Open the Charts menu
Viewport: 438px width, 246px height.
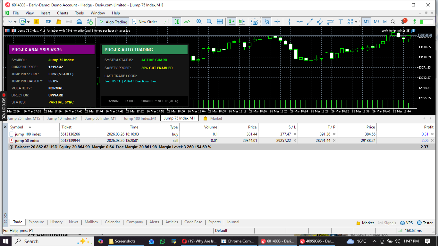(x=63, y=13)
